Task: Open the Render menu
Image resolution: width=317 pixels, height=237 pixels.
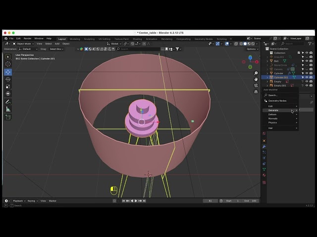Action: point(28,39)
